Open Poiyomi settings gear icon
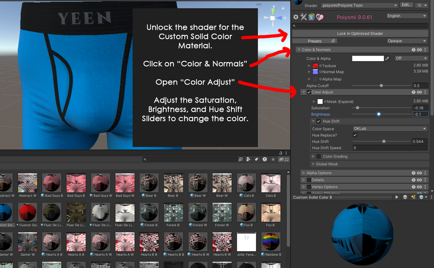This screenshot has width=434, height=268. coord(296,17)
